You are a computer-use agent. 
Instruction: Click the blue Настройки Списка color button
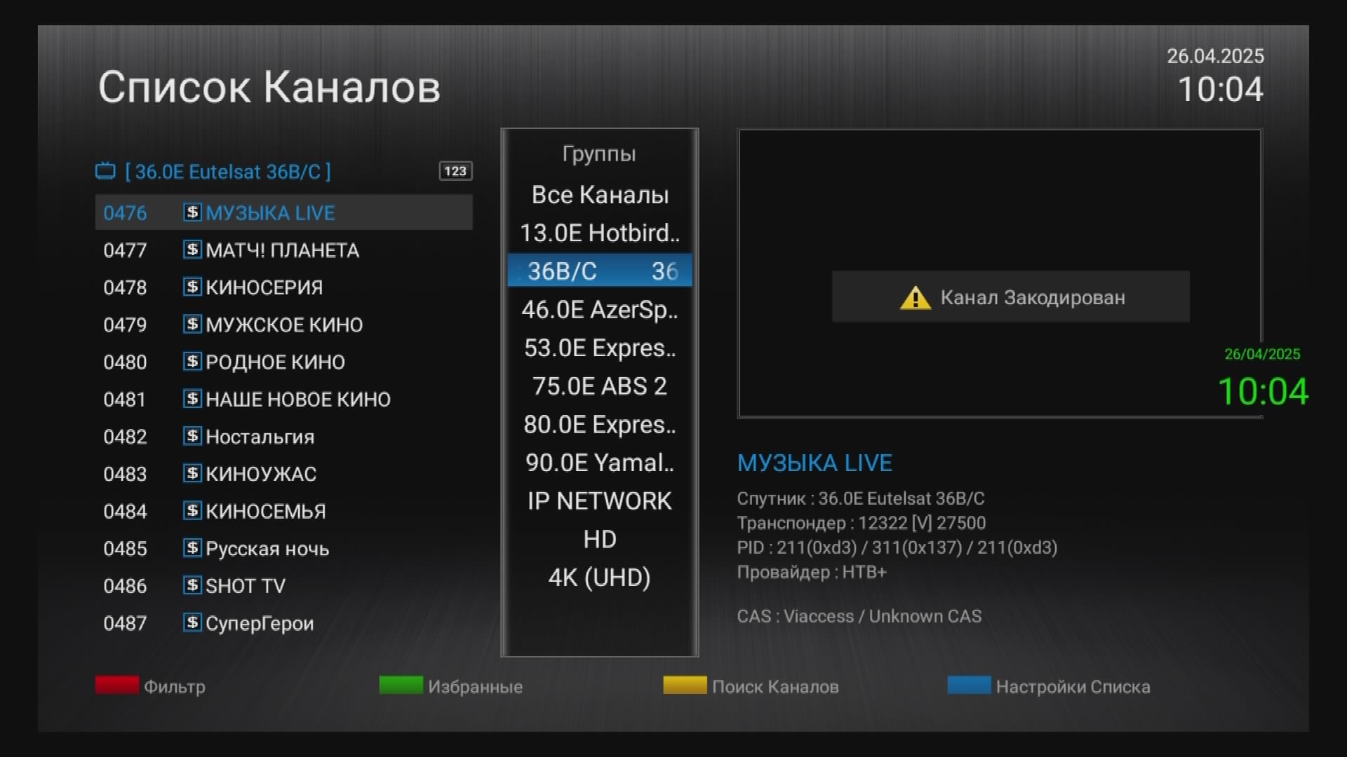pos(969,685)
